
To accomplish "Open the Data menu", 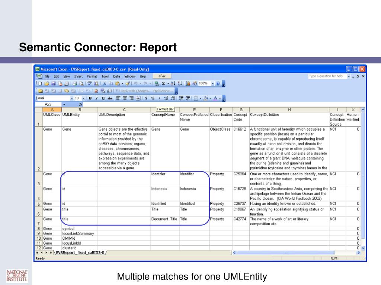I will tap(116, 76).
